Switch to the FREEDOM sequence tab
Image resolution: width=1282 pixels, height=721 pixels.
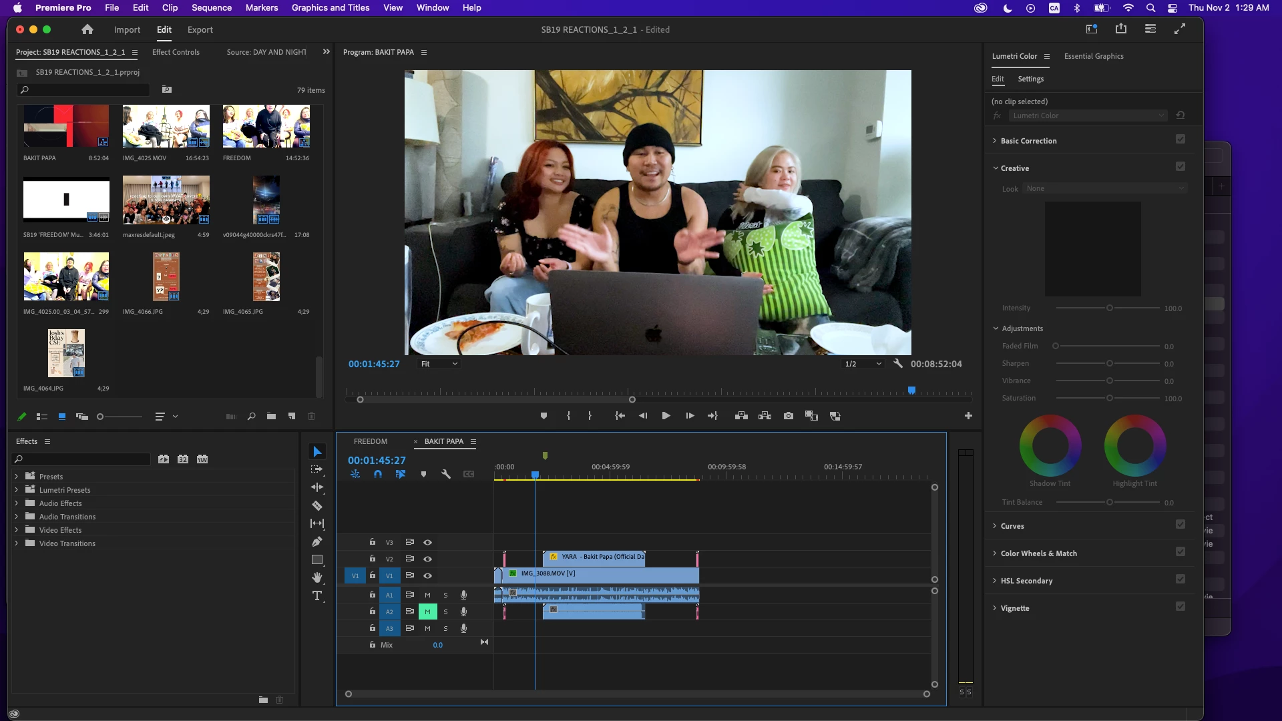pos(371,441)
